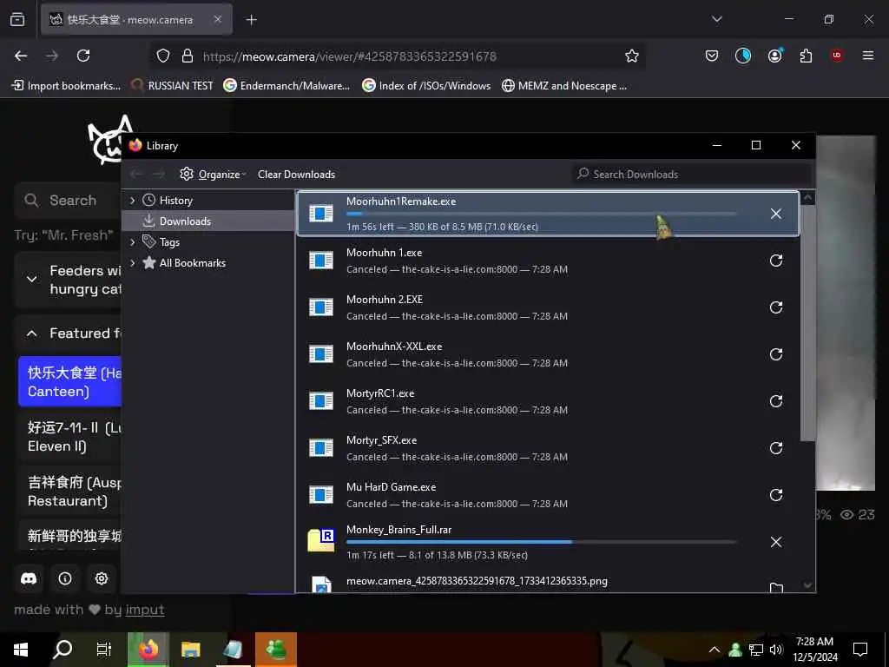Close the meow.camera tab
Viewport: 889px width, 667px height.
(x=218, y=20)
